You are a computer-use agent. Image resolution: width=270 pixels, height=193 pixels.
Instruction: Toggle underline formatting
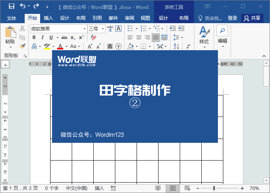click(x=51, y=37)
